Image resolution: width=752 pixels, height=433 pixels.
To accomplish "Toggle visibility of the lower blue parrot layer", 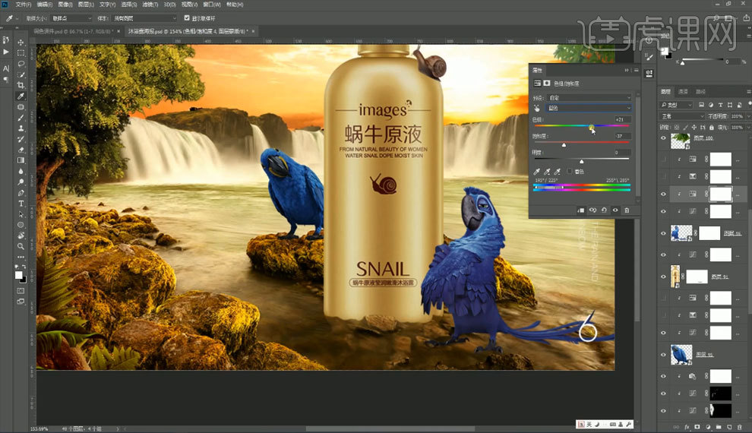I will [664, 355].
